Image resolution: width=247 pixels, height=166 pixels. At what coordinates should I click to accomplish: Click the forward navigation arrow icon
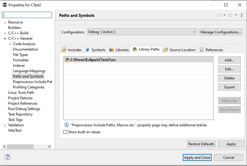230,15
